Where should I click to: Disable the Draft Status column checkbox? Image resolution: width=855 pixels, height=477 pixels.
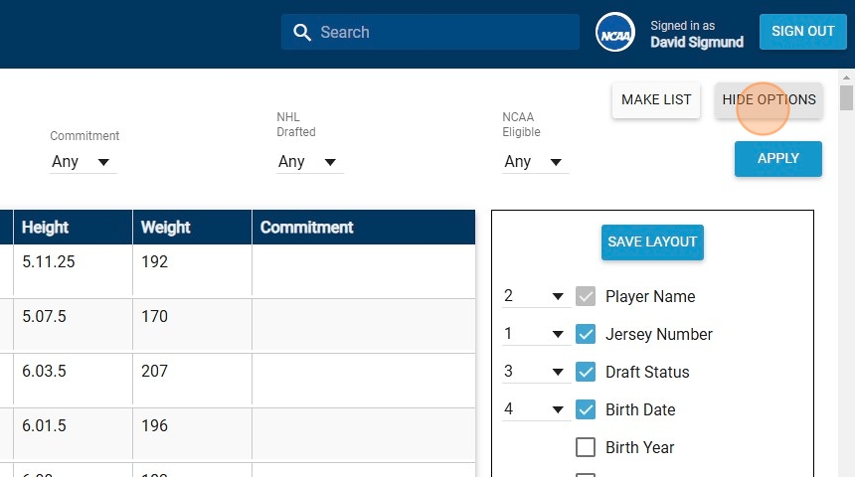[586, 373]
